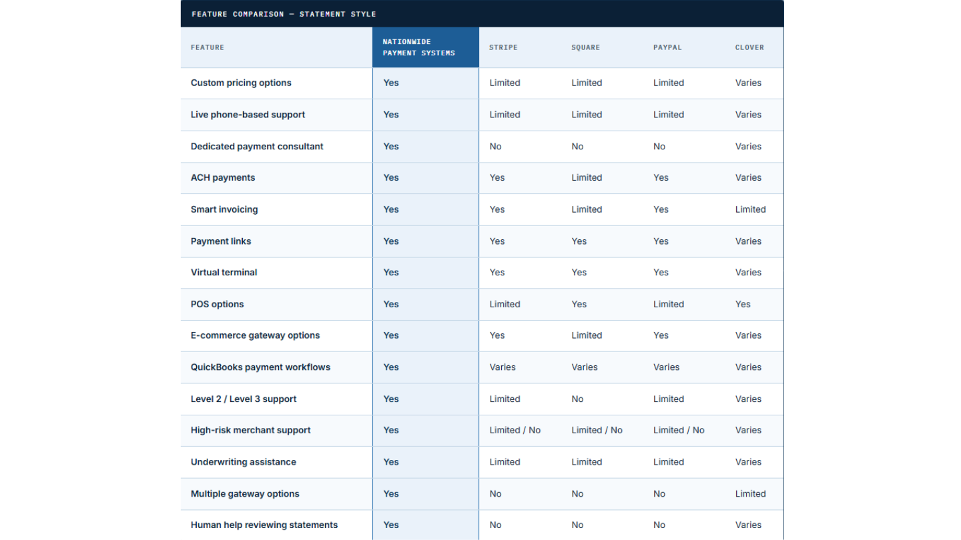Select Stripe's 'Varies' for QuickBooks payment workflows
961x540 pixels.
503,367
